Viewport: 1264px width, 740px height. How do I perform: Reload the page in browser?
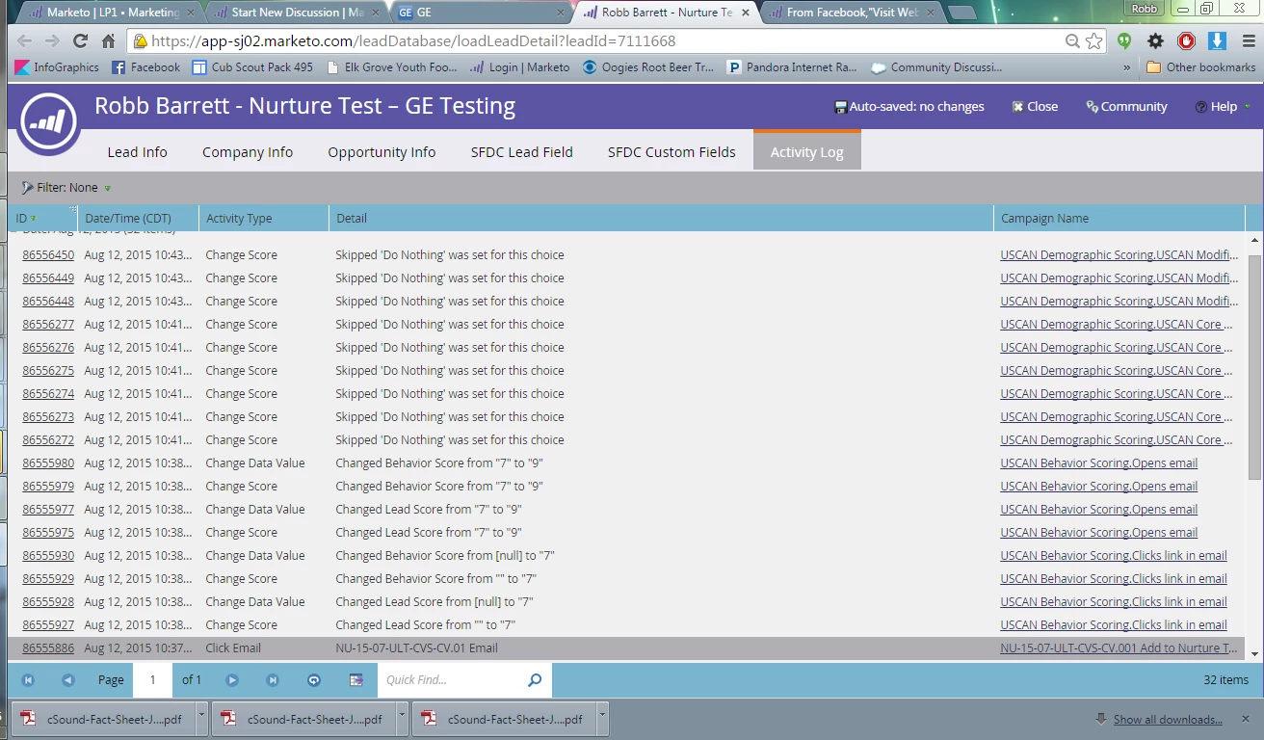tap(80, 41)
